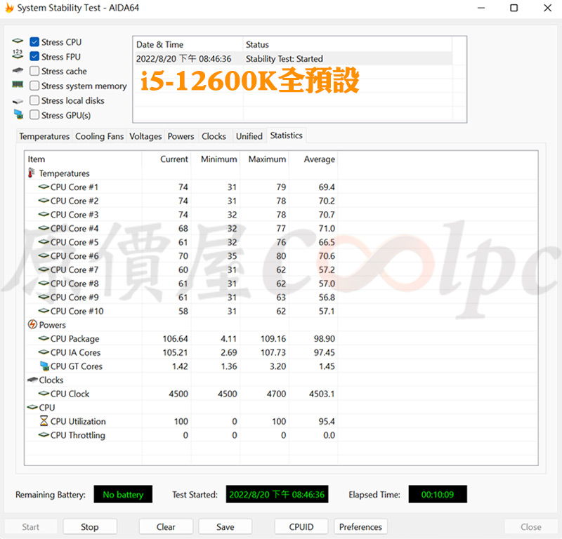Screen dimensions: 562x539
Task: Click the AIDA64 flame icon in title bar
Action: pyautogui.click(x=9, y=8)
